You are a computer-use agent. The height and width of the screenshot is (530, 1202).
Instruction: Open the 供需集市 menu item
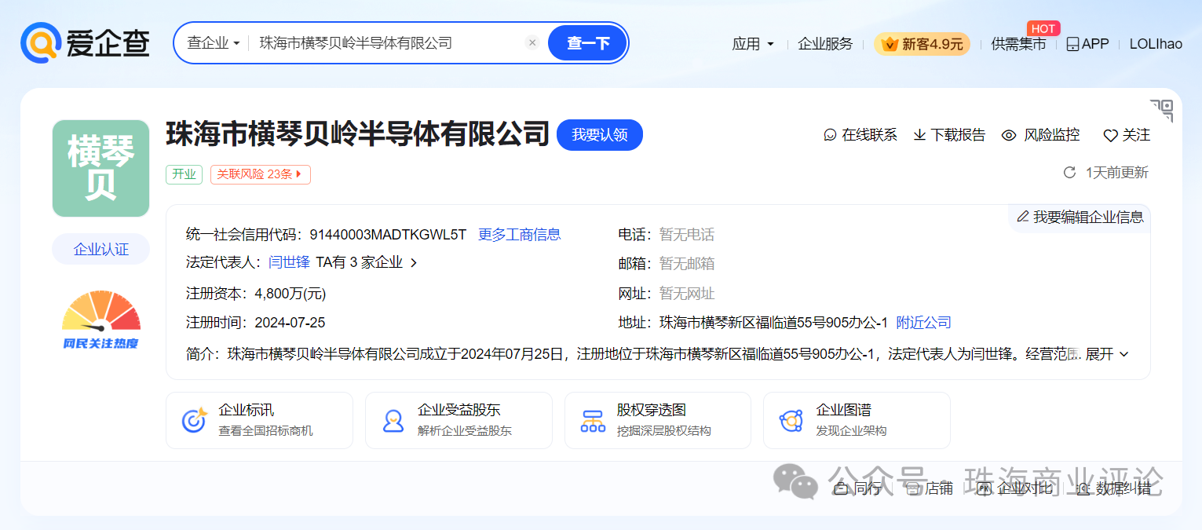coord(1018,44)
